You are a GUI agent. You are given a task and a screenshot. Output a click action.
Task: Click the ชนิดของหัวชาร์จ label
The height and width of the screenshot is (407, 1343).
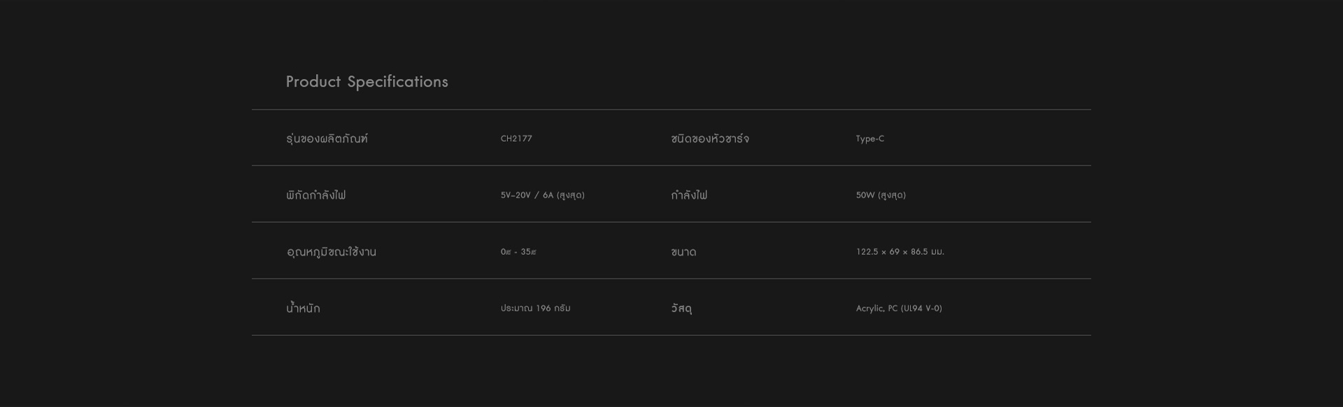click(x=709, y=139)
